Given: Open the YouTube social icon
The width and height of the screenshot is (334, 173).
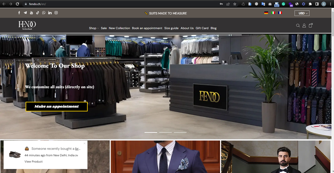Looking at the screenshot, I should pyautogui.click(x=31, y=13).
